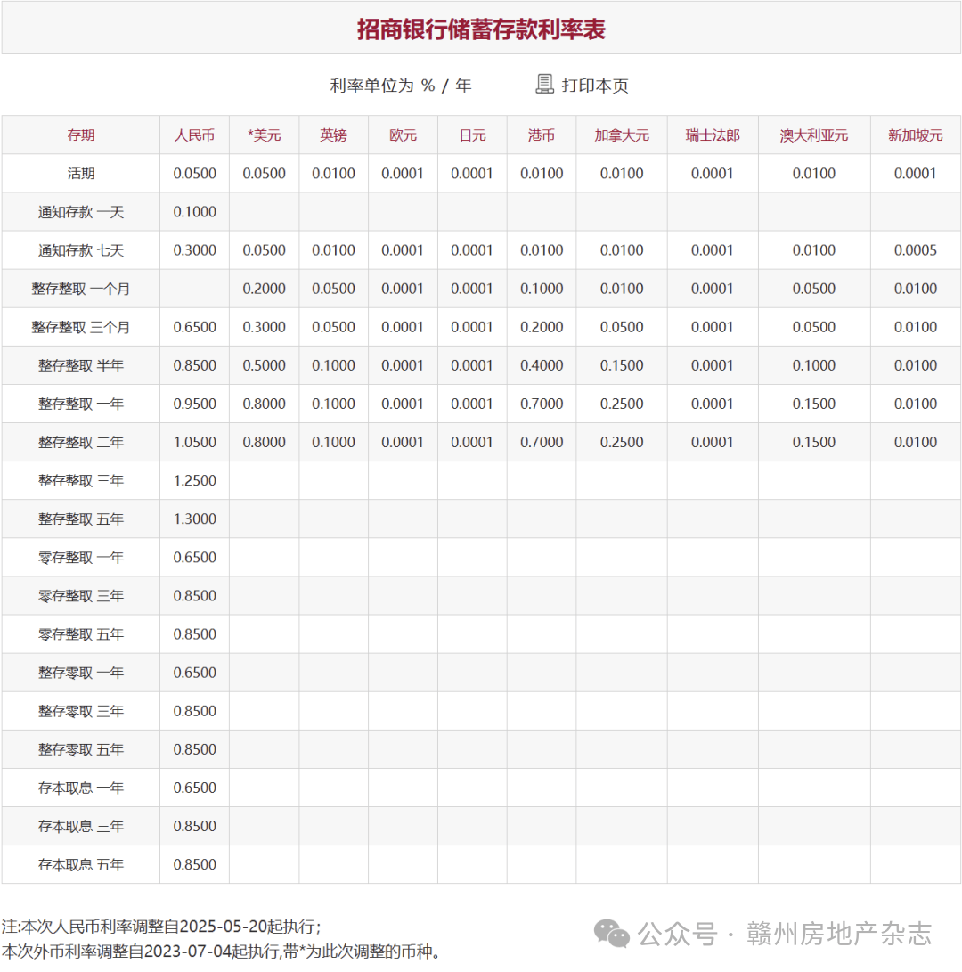Viewport: 962px width, 972px height.
Task: Click the 利率单位为 % / 年 text
Action: pyautogui.click(x=401, y=85)
